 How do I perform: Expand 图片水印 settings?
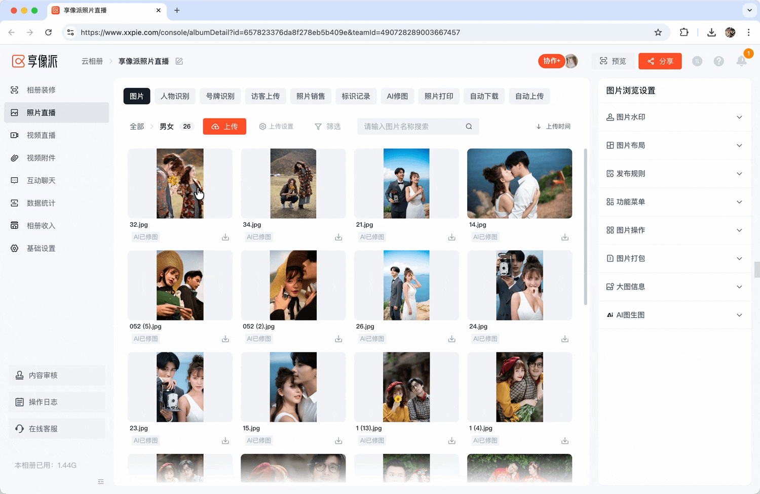674,117
